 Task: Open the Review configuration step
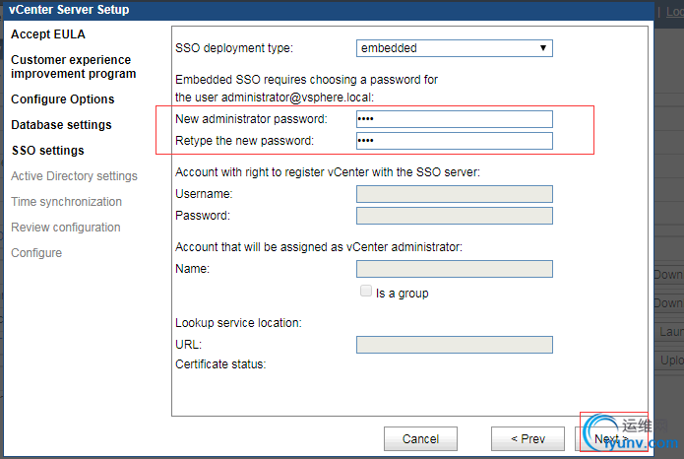pos(65,228)
